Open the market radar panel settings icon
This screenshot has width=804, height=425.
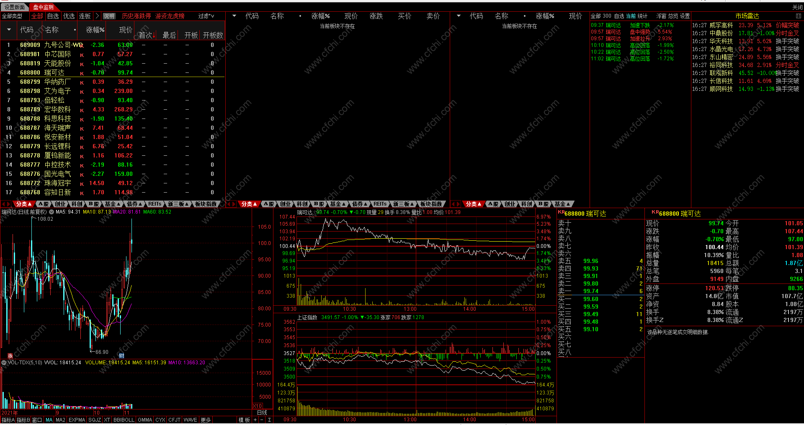(x=798, y=16)
